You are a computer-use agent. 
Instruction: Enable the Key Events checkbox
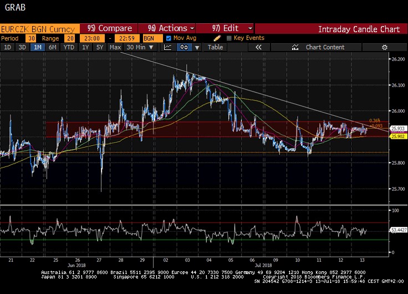pyautogui.click(x=229, y=38)
